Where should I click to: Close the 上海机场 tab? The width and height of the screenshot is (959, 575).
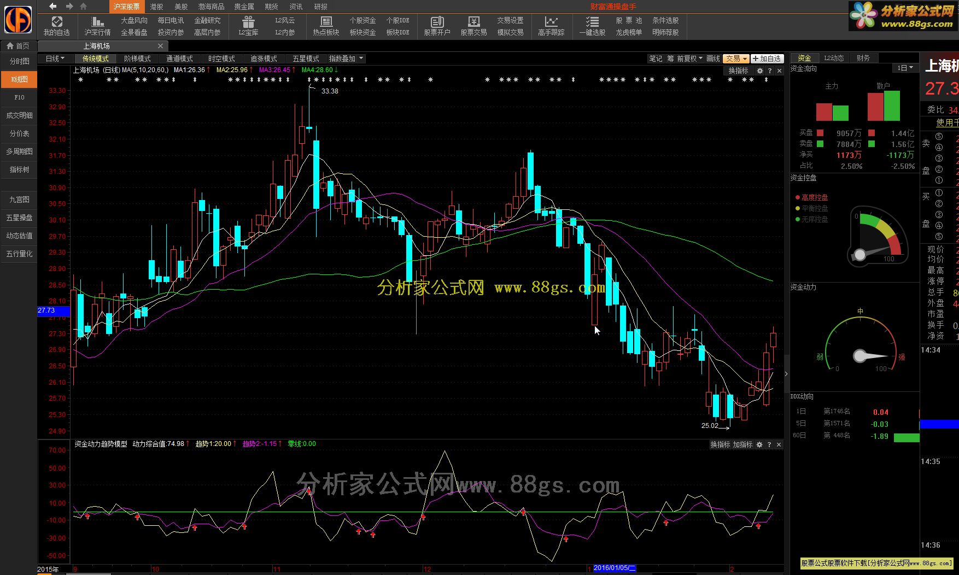(160, 46)
